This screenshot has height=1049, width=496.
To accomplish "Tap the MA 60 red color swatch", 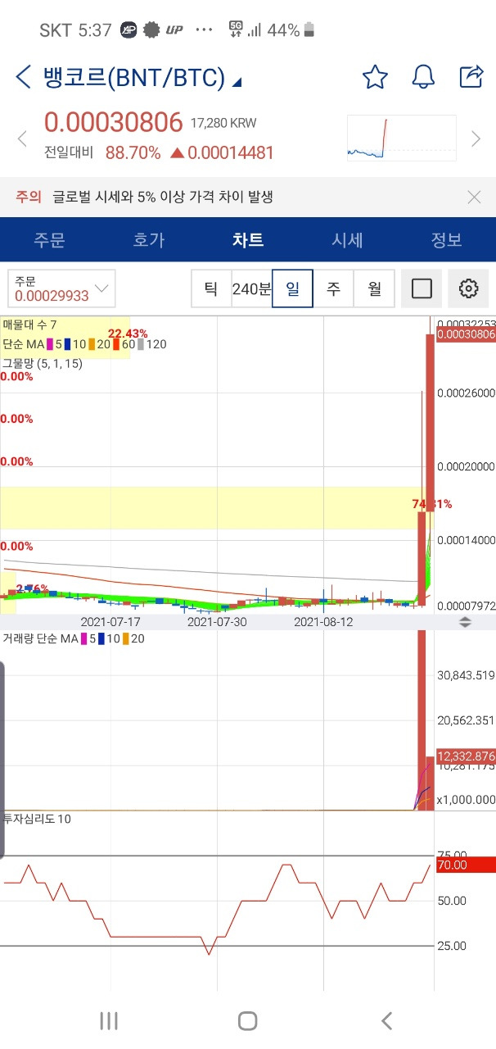I will click(x=117, y=344).
